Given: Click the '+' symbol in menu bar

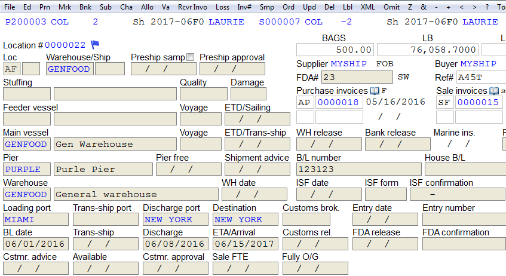Looking at the screenshot, I should [x=448, y=7].
